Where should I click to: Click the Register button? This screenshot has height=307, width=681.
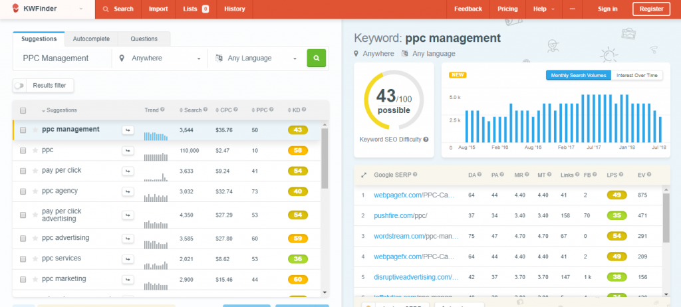[652, 9]
